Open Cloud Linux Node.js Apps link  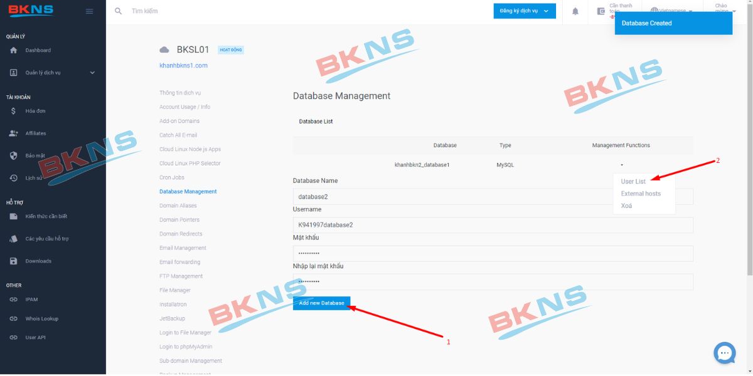pos(190,149)
